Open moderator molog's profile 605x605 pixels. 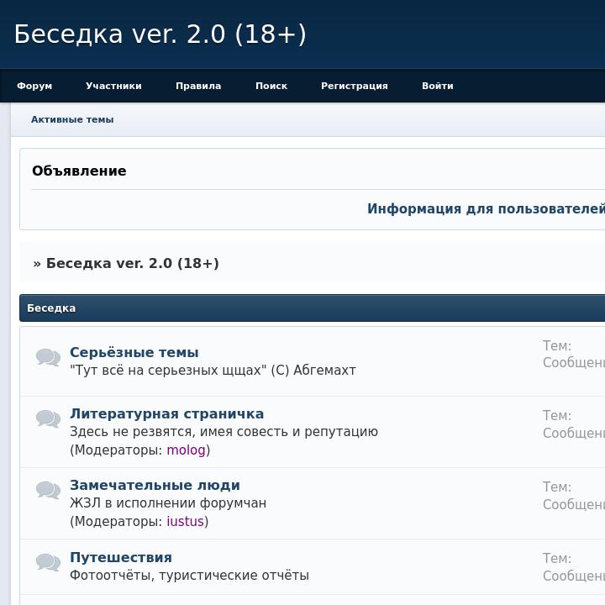pyautogui.click(x=186, y=450)
